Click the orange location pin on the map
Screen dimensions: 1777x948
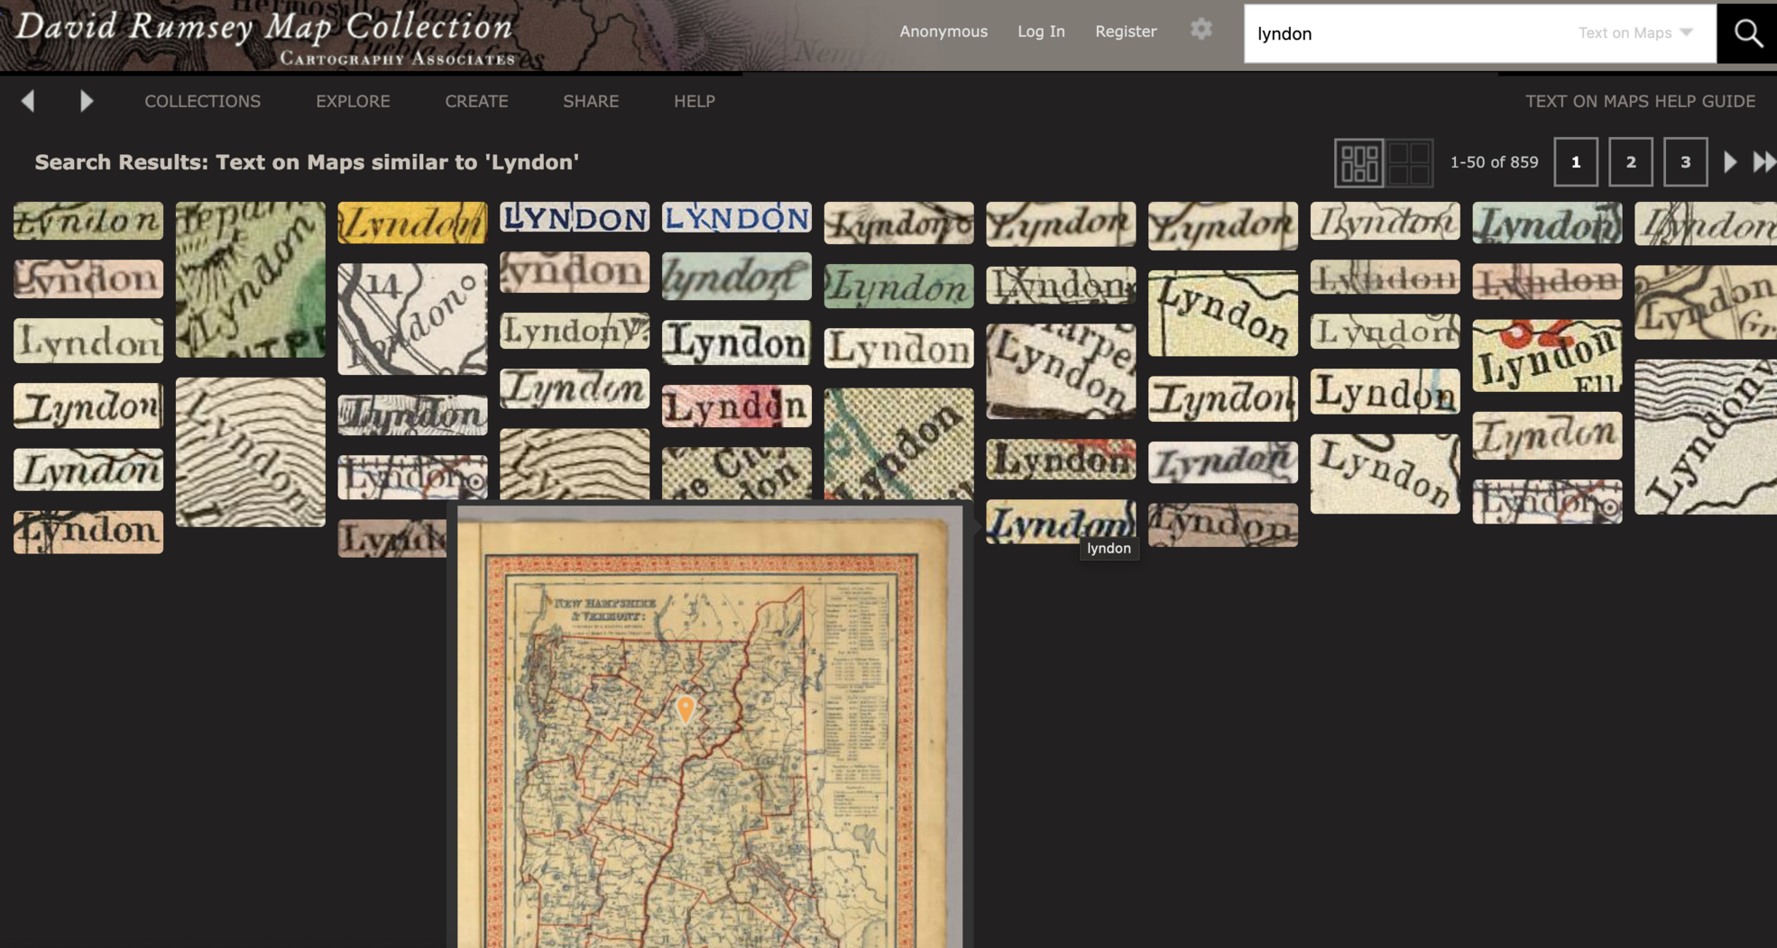(686, 708)
